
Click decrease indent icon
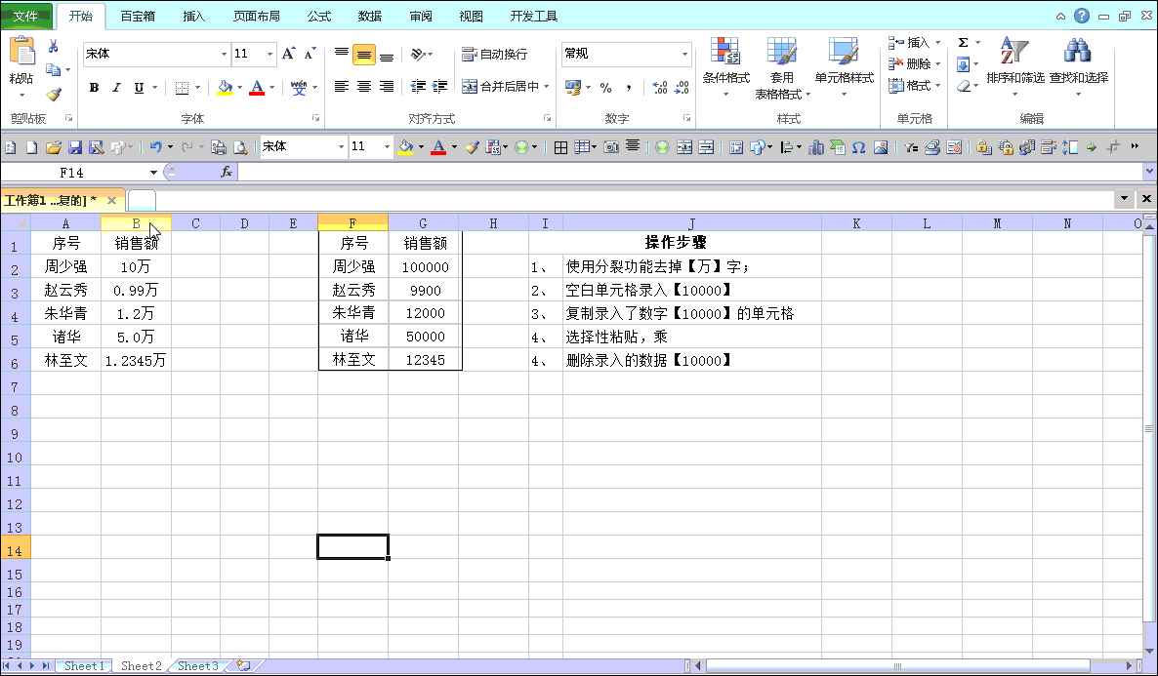tap(418, 87)
